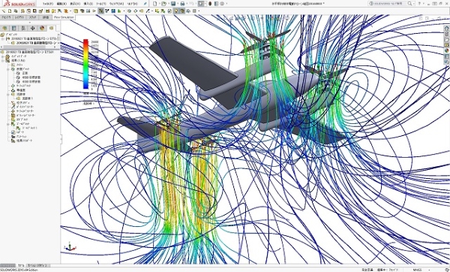This screenshot has height=272, width=450.
Task: Click the lightbulb display toggle in Flow Simulation toolbar
Action: pyautogui.click(x=176, y=11)
